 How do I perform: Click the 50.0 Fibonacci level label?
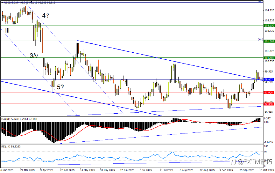pos(260,40)
